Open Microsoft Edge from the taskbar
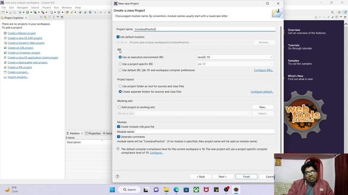The height and width of the screenshot is (195, 348). pos(176,190)
